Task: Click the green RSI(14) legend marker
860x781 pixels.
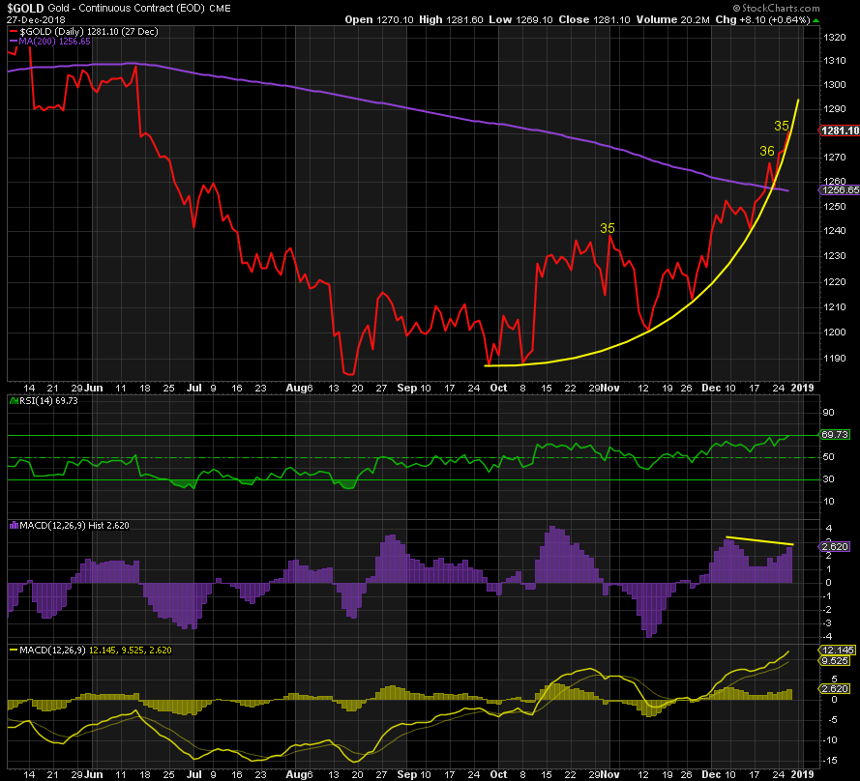Action: coord(13,398)
